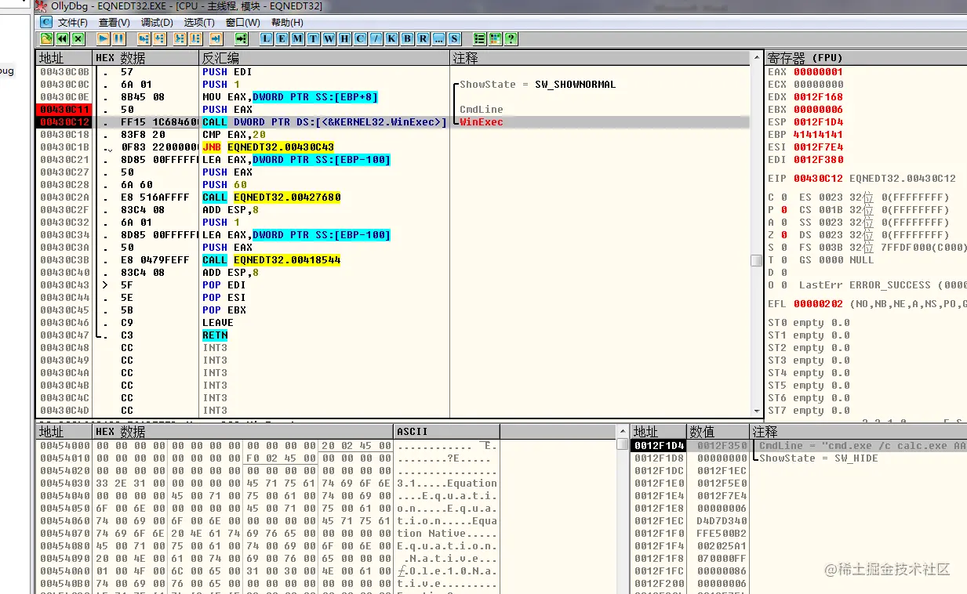967x594 pixels.
Task: Click the Appearance colors grid icon
Action: 495,38
